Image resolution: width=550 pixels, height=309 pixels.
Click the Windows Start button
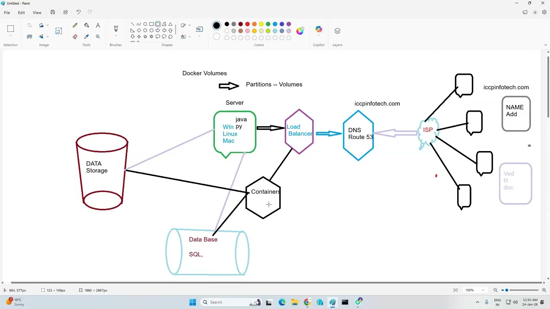192,302
